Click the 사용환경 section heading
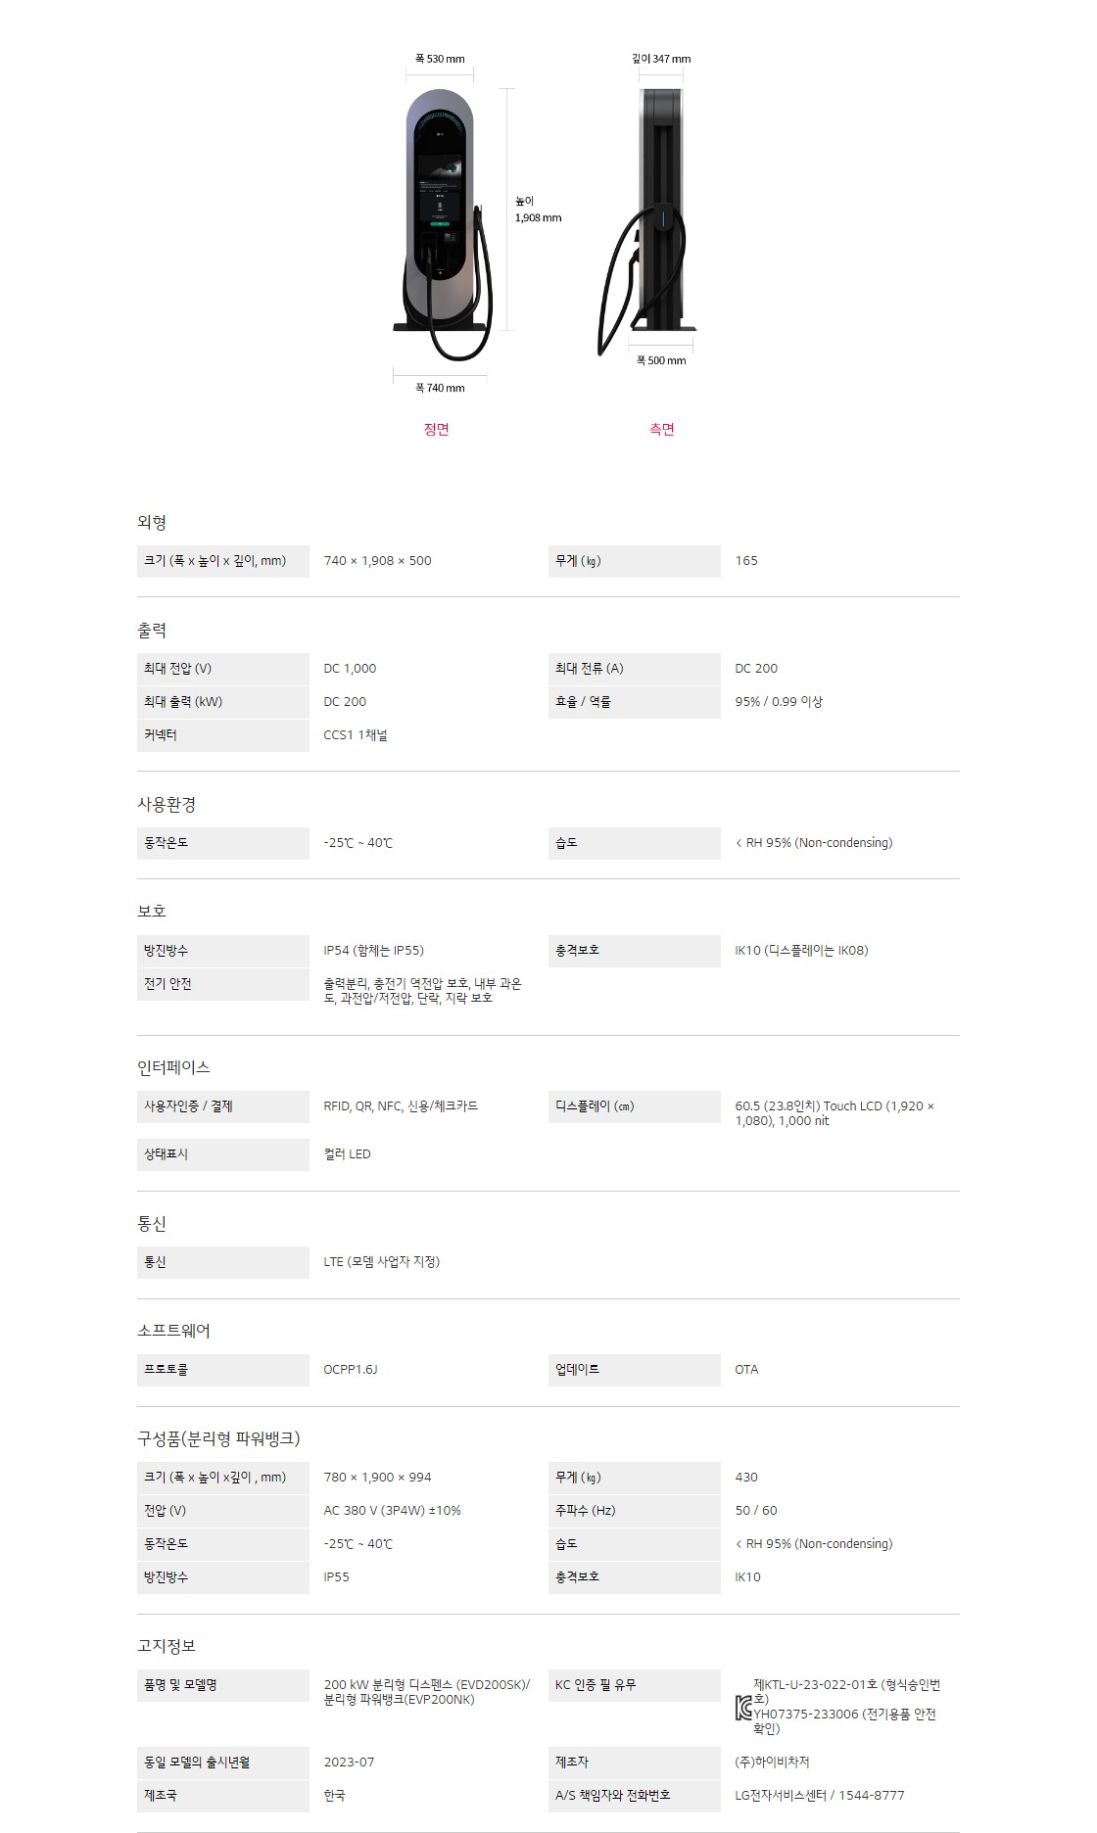The image size is (1097, 1833). pos(167,805)
